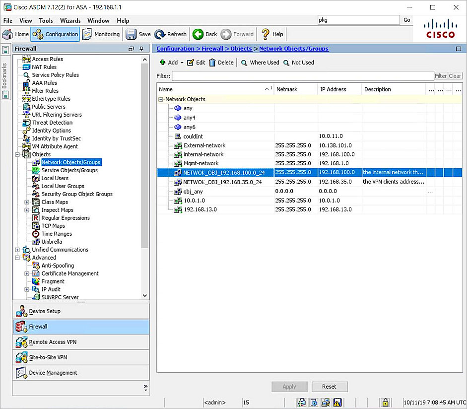Switch to the Monitoring view
The image size is (467, 409).
[101, 34]
